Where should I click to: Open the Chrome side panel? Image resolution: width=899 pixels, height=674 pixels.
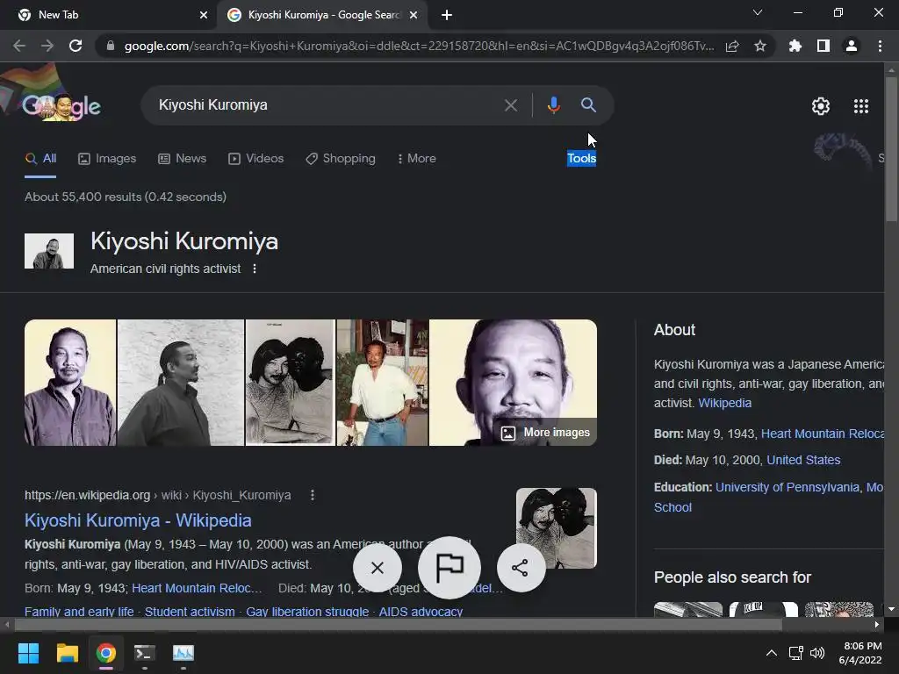pos(823,46)
